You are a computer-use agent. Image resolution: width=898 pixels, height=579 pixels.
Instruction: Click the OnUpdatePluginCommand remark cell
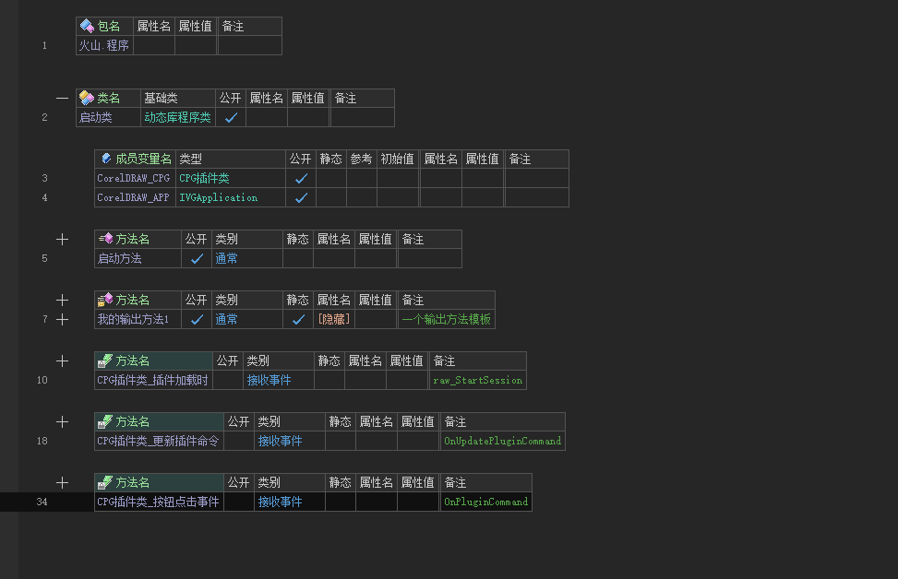502,442
